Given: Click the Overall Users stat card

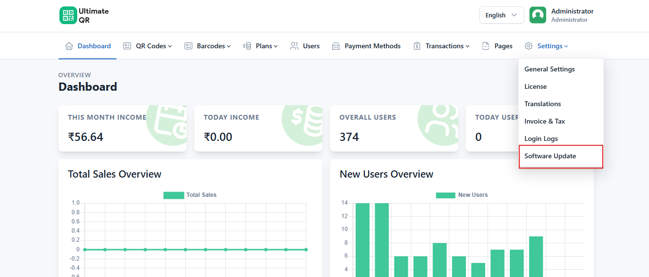Looking at the screenshot, I should 394,128.
